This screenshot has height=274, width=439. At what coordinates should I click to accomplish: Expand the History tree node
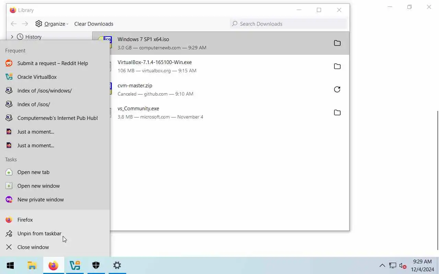(12, 37)
